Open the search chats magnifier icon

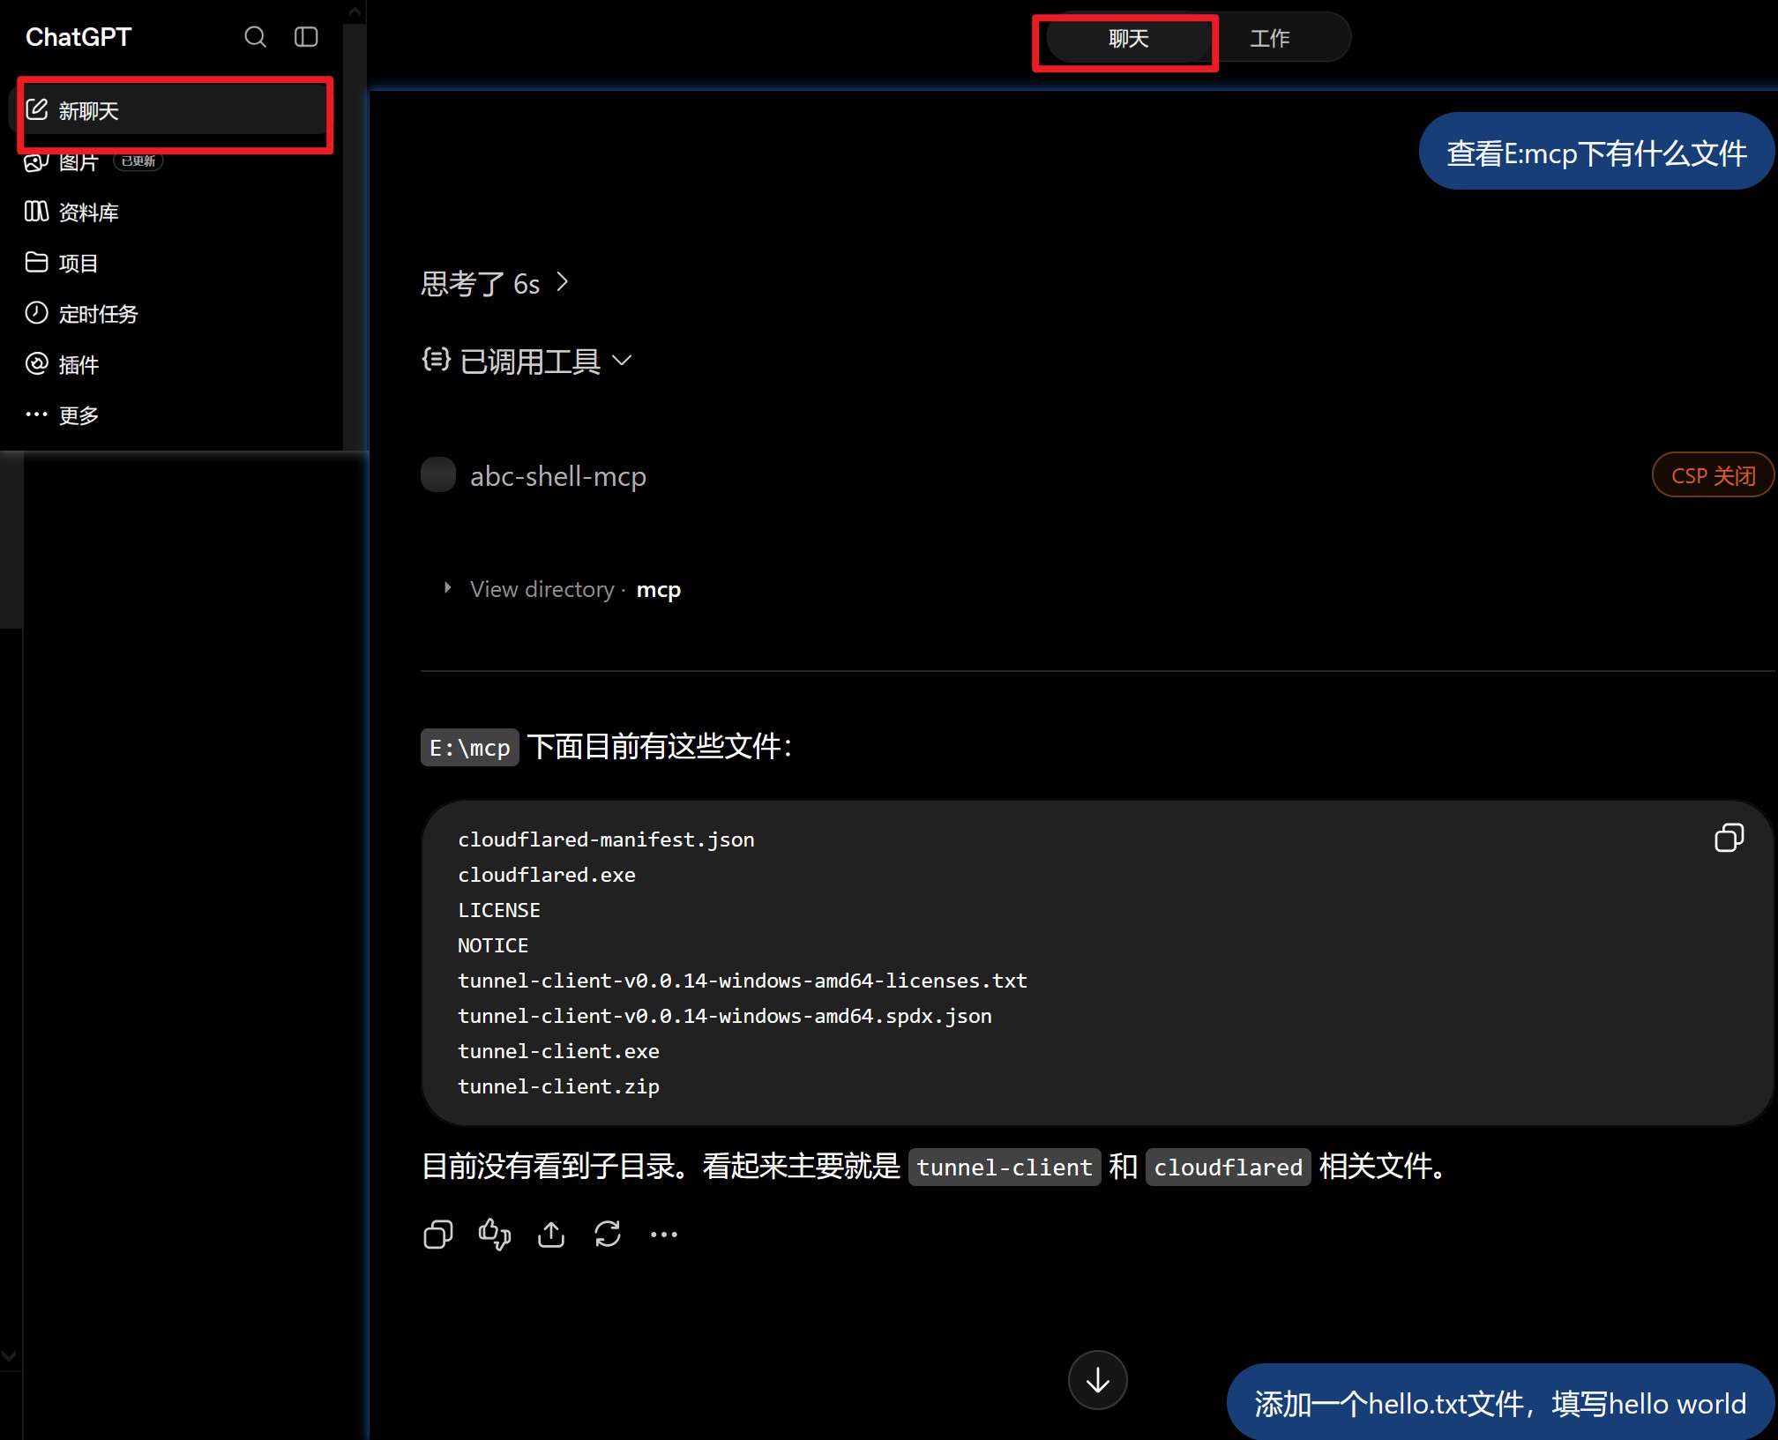[x=255, y=37]
